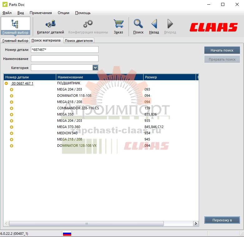244x237 pixels.
Task: Switch to the Поиск двигателя tab
Action: [79, 41]
